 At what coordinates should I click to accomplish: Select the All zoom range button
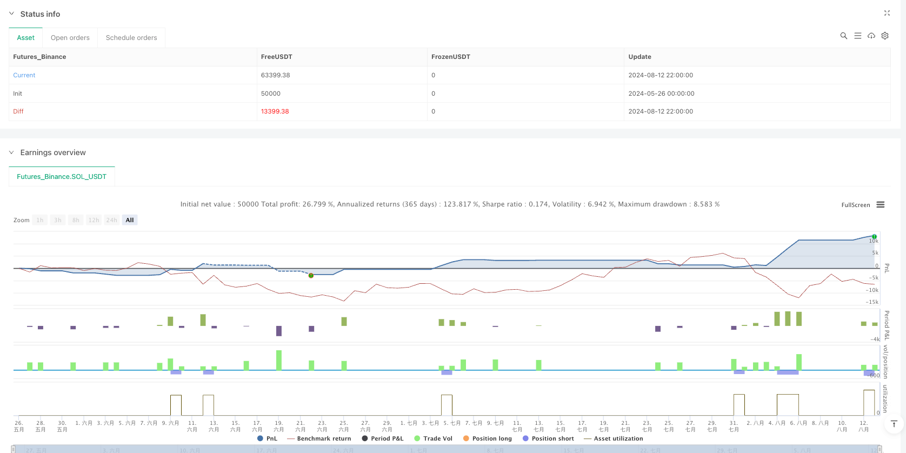click(130, 220)
